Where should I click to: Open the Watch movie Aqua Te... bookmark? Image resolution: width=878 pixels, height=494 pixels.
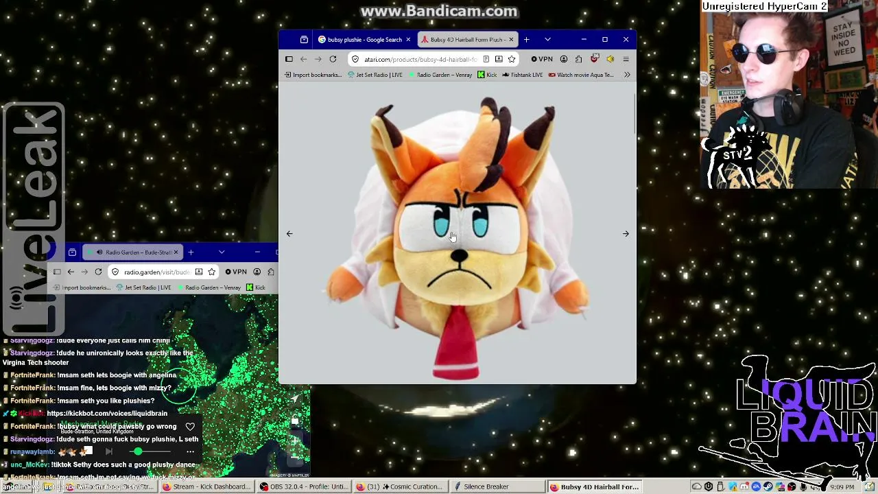582,75
